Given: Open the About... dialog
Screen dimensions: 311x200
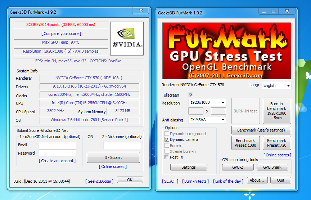Looking at the screenshot, I should [257, 180].
